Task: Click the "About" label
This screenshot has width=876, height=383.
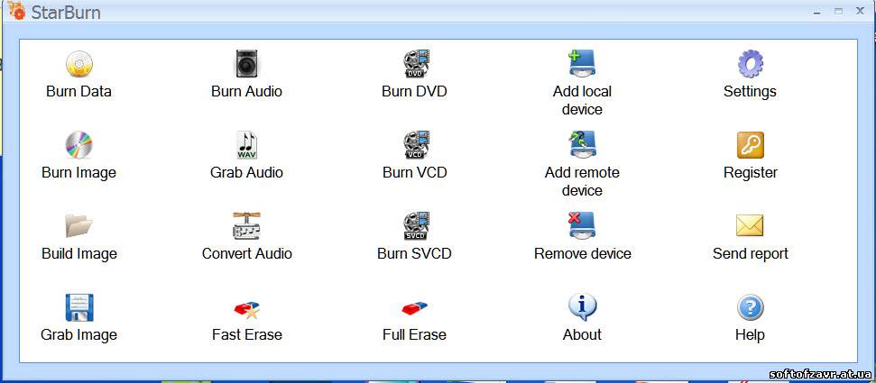Action: [582, 334]
